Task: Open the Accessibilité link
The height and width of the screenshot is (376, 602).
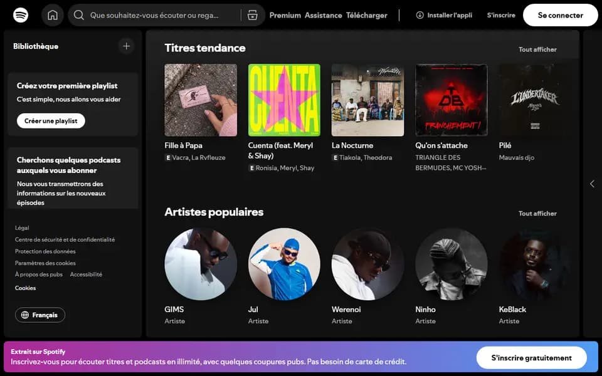Action: coord(86,274)
